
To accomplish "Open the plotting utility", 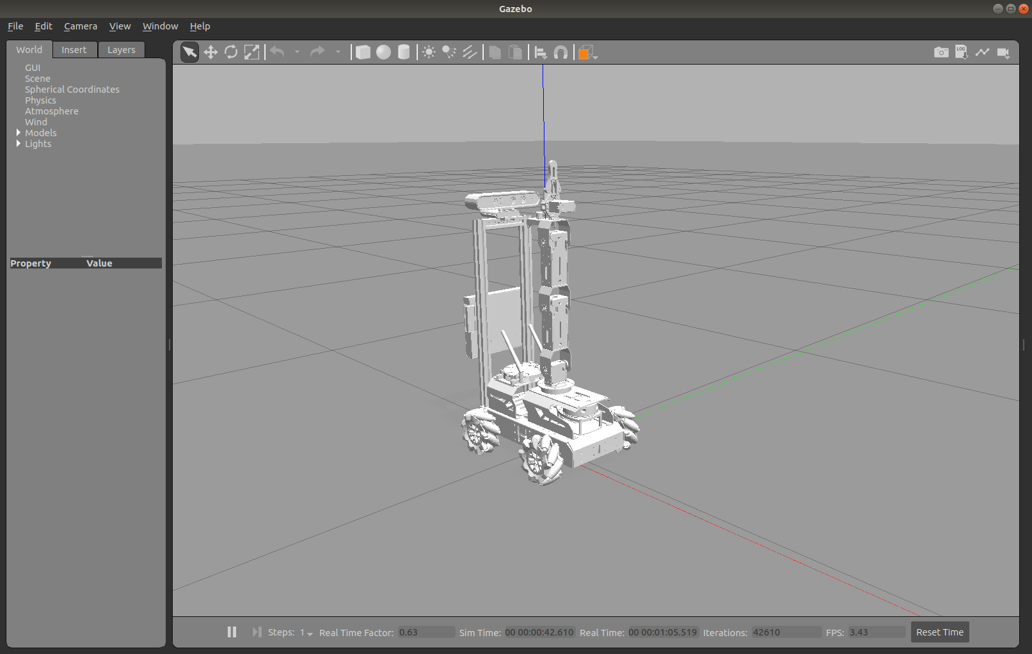I will click(x=983, y=52).
